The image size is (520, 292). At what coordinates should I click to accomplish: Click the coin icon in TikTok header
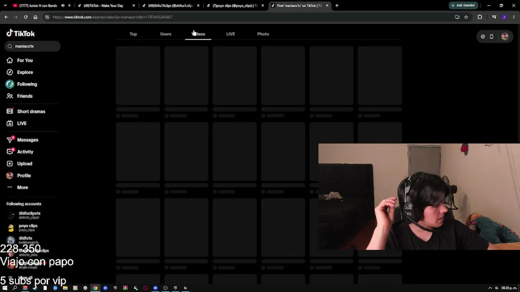point(483,36)
